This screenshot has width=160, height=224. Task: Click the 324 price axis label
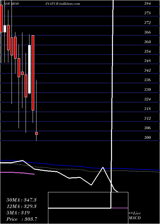point(147,99)
